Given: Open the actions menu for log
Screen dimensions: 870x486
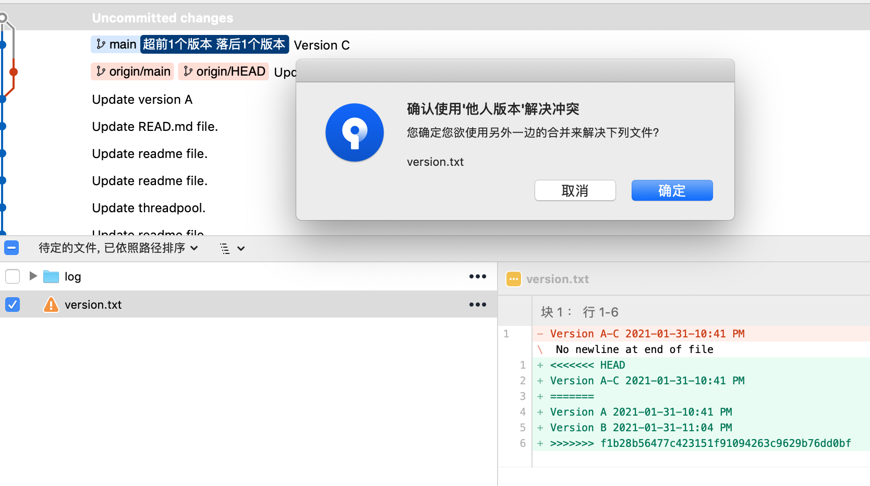Looking at the screenshot, I should (x=477, y=276).
